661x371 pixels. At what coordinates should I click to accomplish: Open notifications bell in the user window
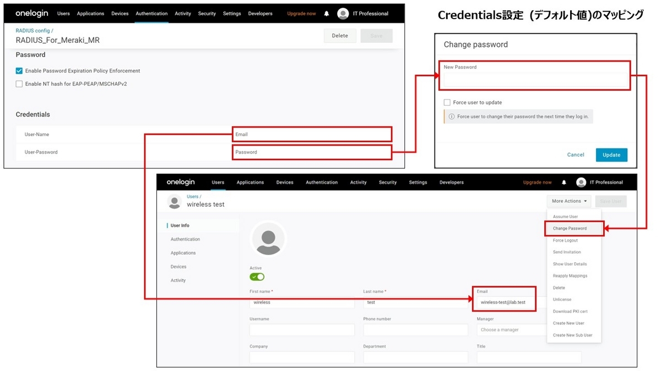pos(564,182)
